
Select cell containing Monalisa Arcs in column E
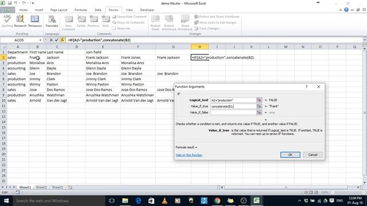pos(103,63)
